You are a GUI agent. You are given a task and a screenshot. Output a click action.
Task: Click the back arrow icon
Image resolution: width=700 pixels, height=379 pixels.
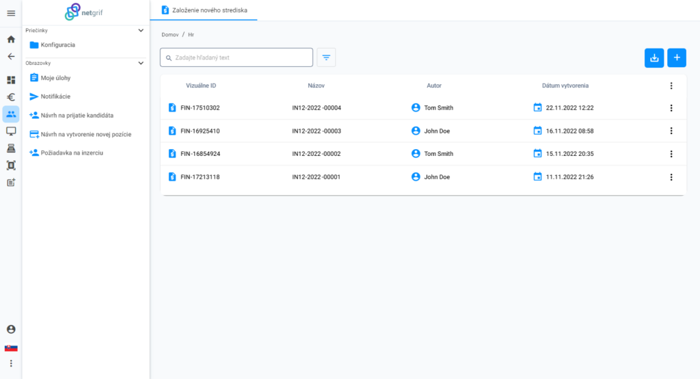point(11,56)
